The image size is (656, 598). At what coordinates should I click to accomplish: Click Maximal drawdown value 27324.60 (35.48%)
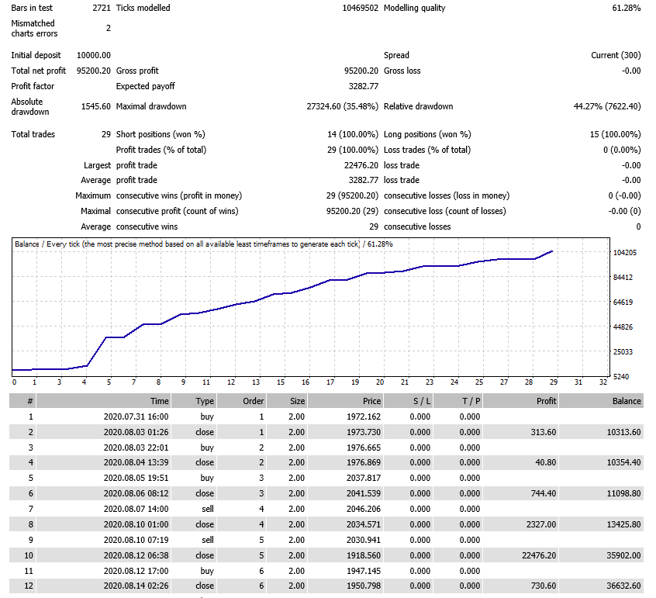(x=343, y=106)
